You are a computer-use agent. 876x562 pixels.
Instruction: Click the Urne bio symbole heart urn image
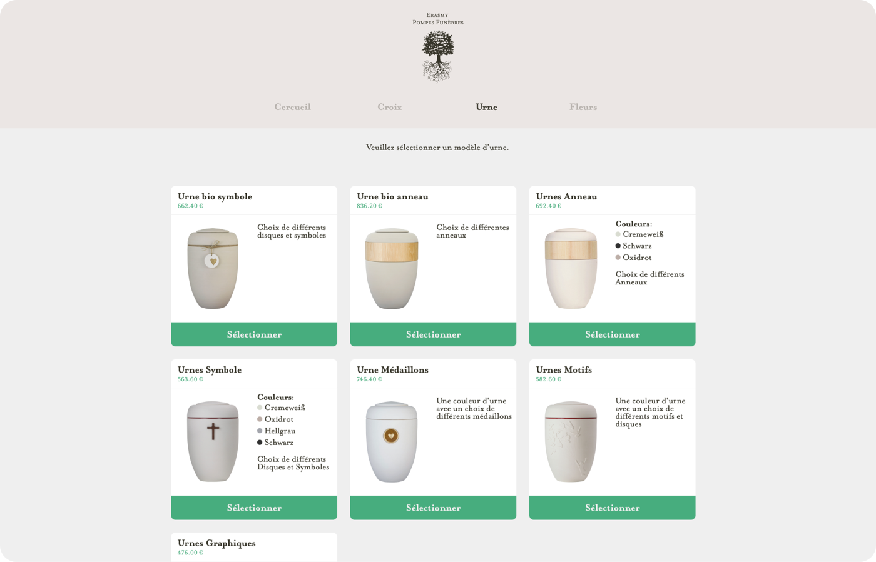[213, 268]
